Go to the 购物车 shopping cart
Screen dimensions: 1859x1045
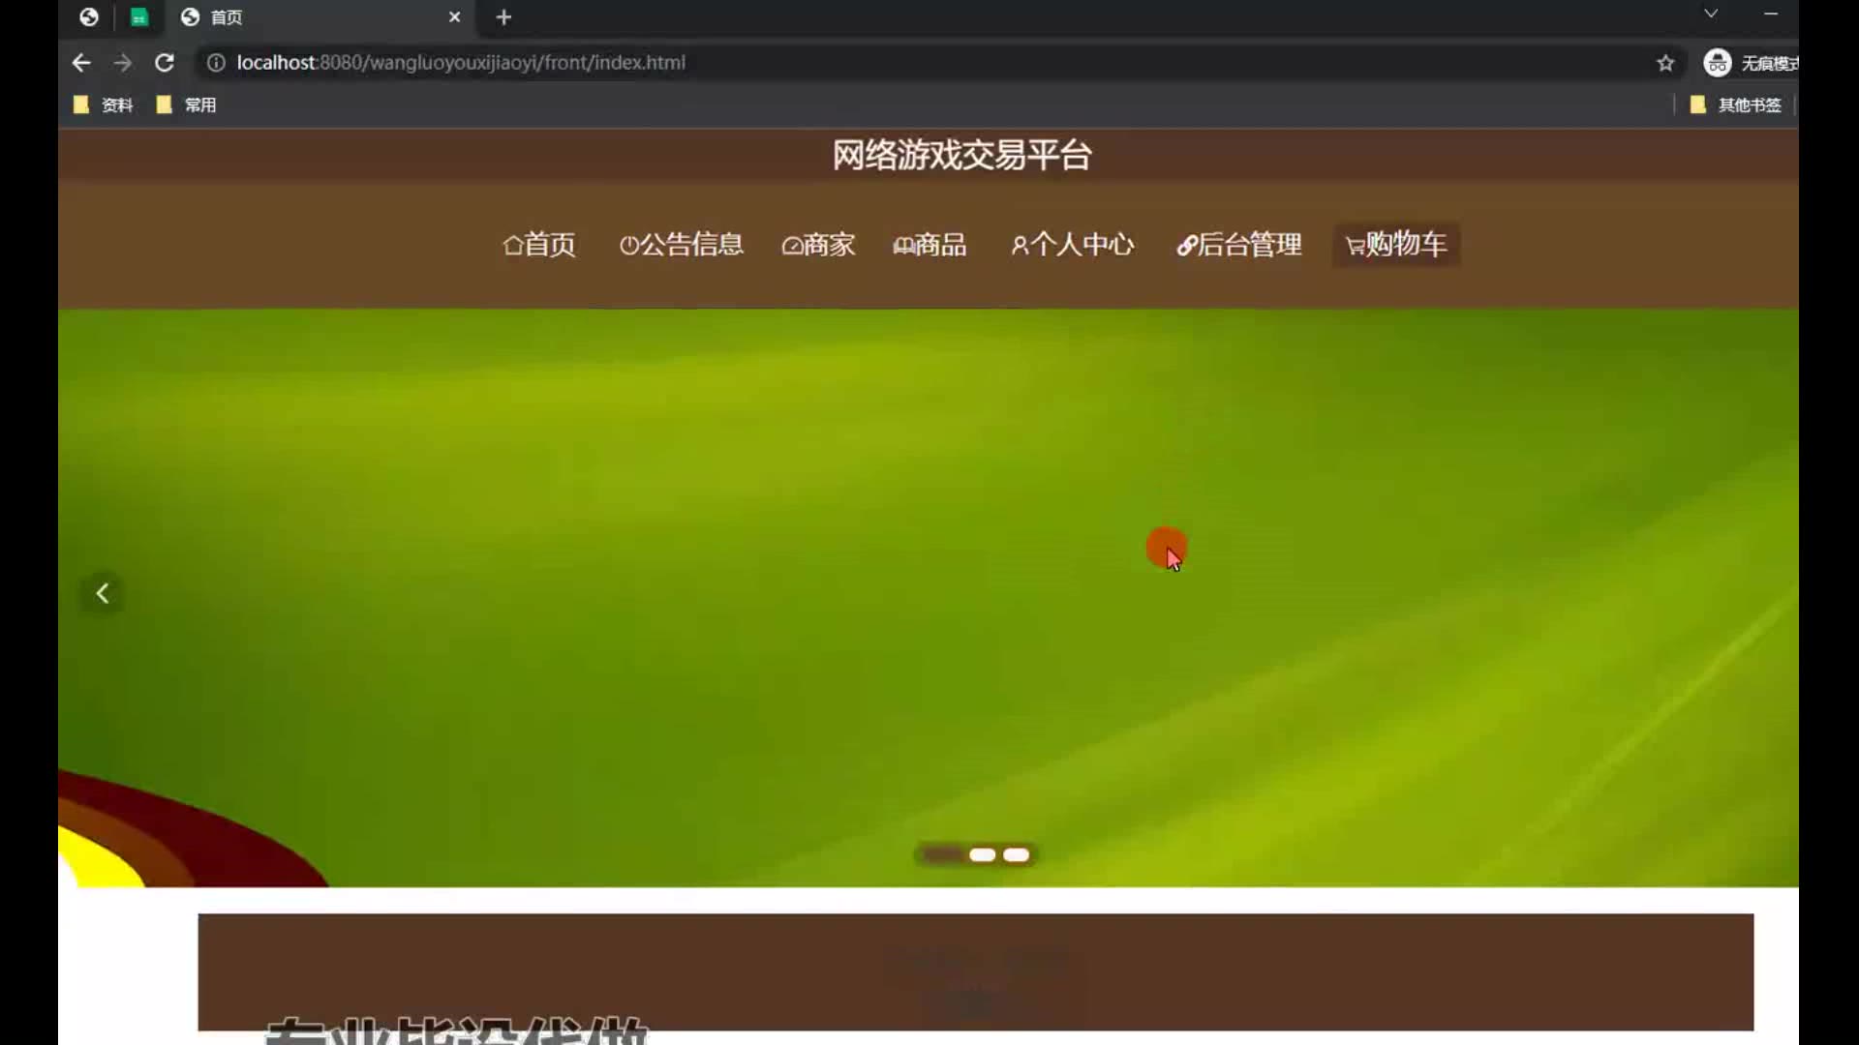pyautogui.click(x=1396, y=245)
